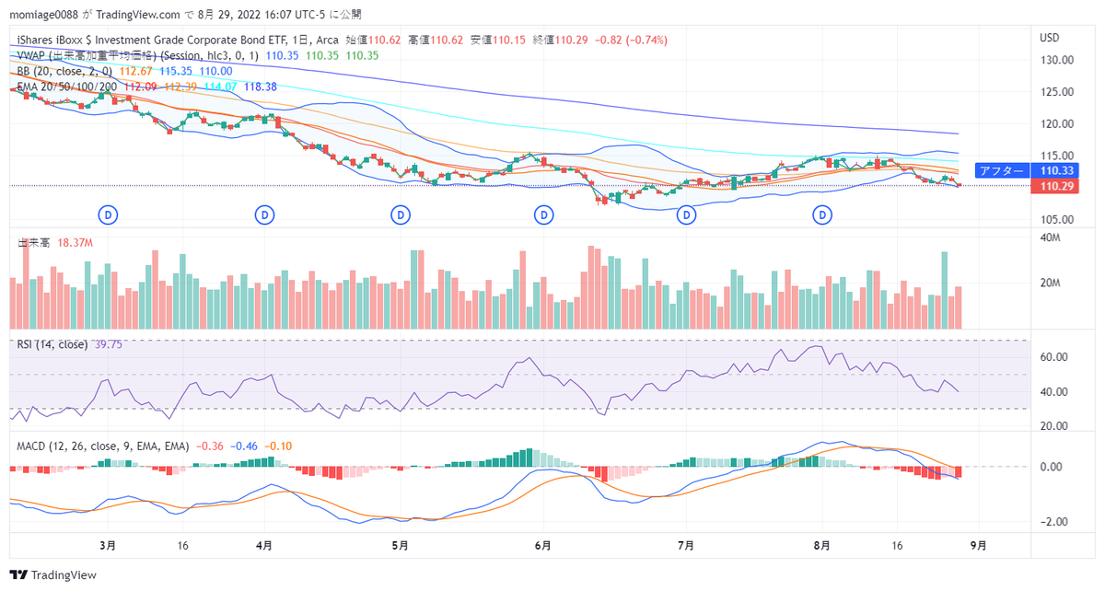Click the 7月 date axis label
Viewport: 1105px width, 591px height.
[686, 545]
